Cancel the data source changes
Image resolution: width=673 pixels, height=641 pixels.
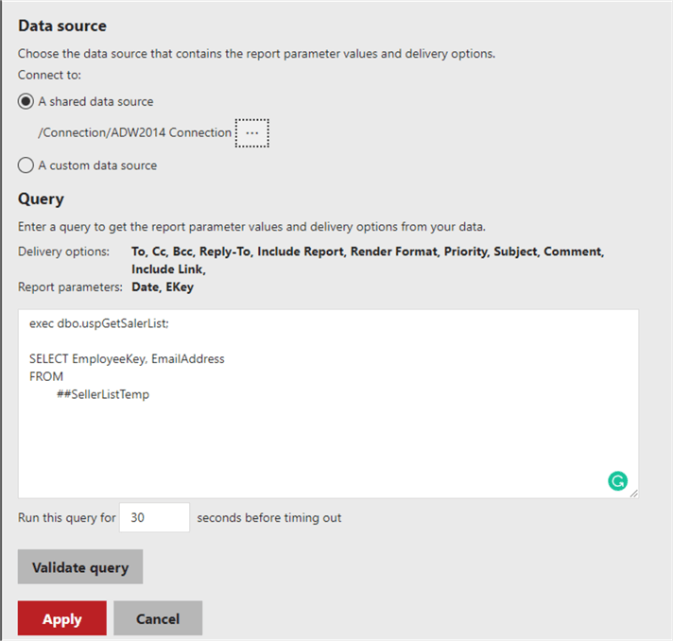(158, 619)
